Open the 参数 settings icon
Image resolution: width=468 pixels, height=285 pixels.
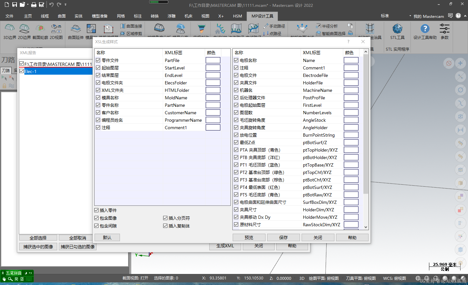445,32
